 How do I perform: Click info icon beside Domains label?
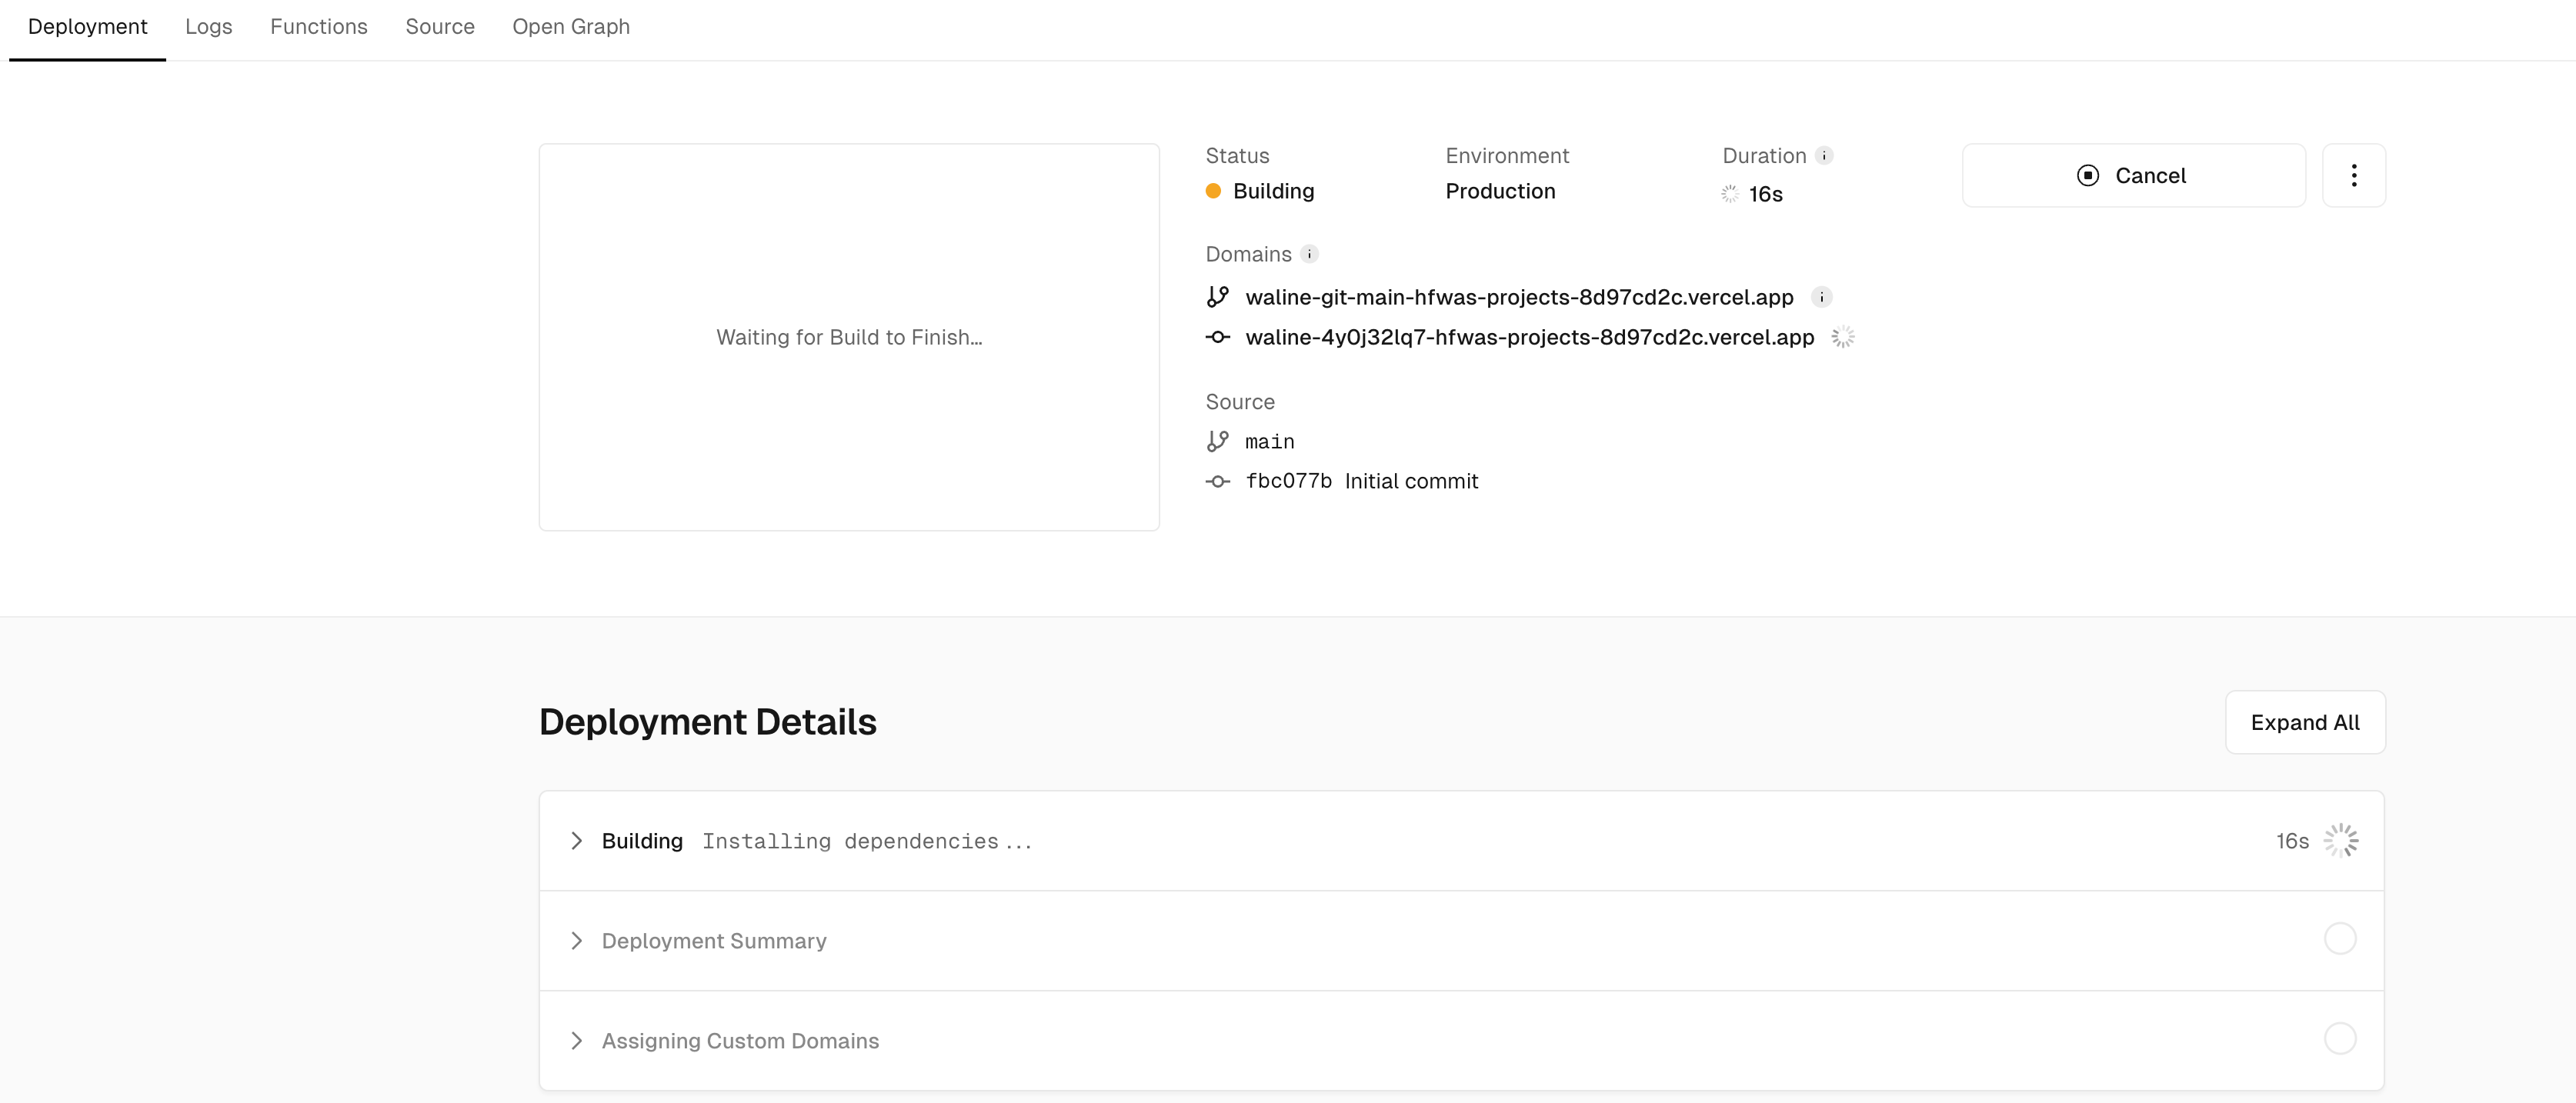1309,254
